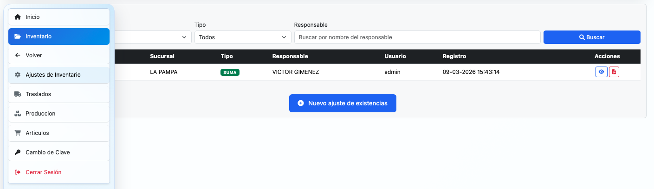Click the Responsable column header in the table

tap(290, 56)
